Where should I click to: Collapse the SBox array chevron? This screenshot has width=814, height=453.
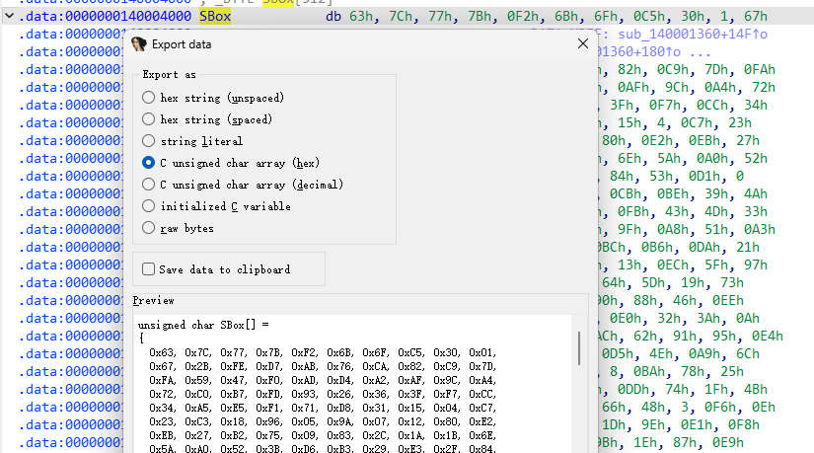pyautogui.click(x=9, y=17)
